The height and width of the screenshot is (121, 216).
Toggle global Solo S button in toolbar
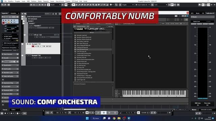[x=34, y=5]
